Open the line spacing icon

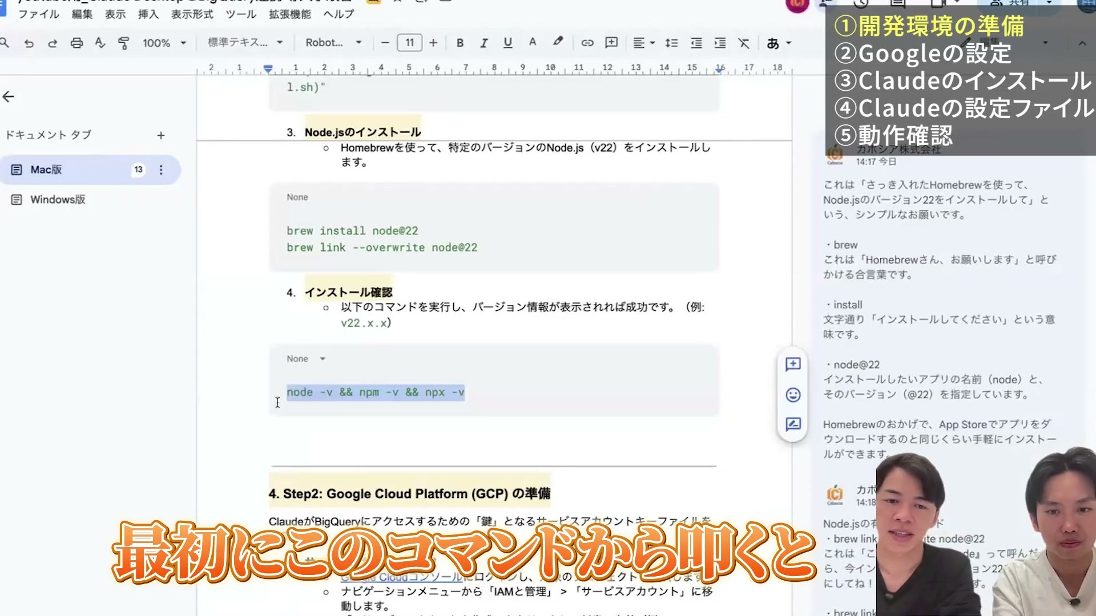(672, 43)
